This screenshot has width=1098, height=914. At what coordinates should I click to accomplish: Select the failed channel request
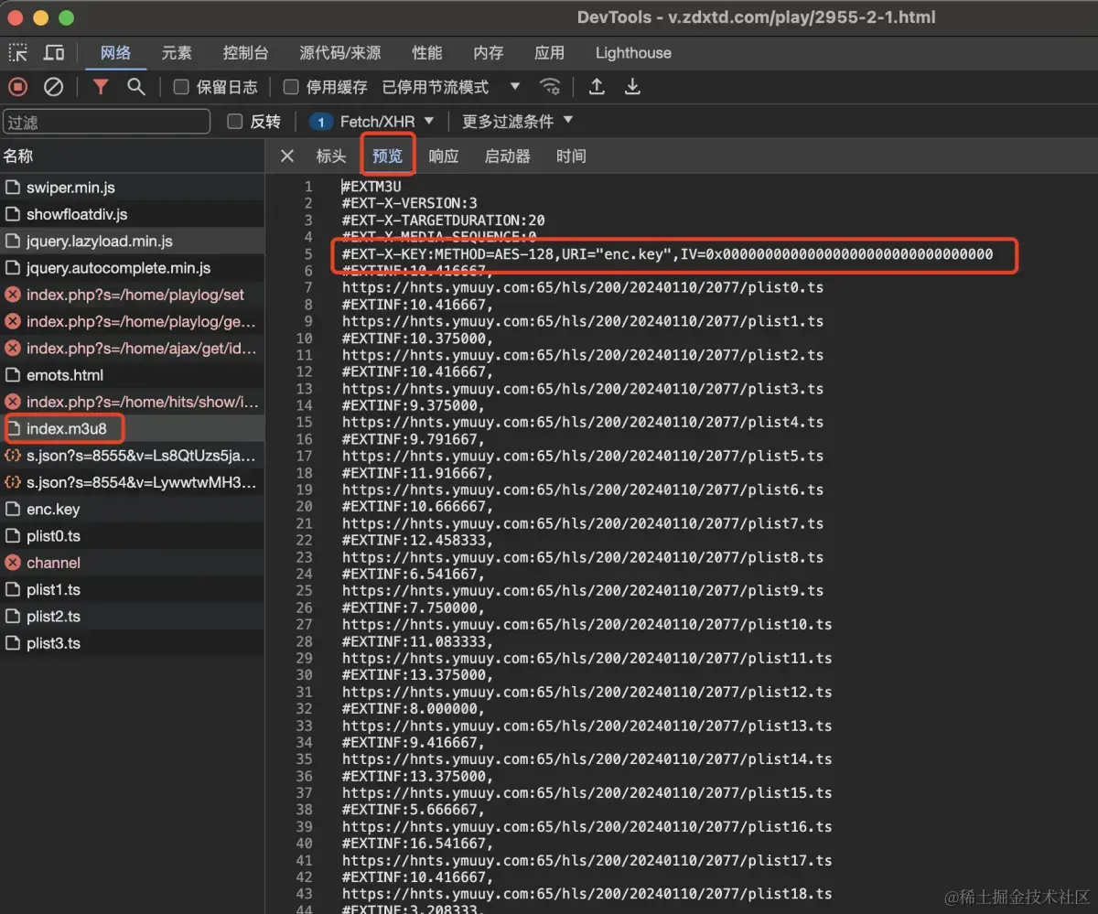click(x=132, y=563)
